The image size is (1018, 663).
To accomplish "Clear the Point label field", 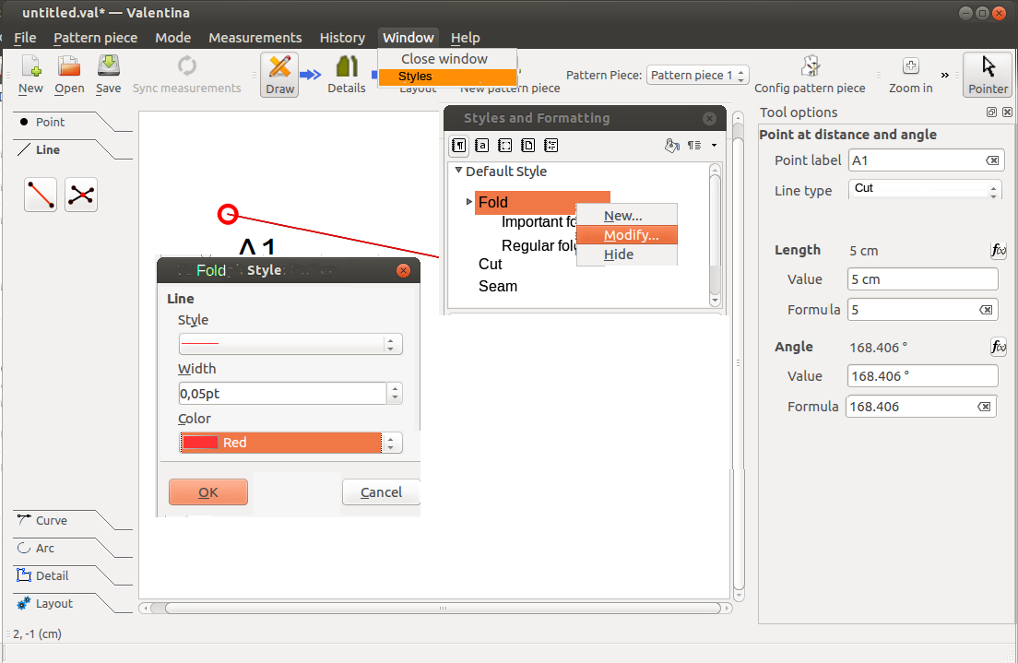I will tap(992, 160).
